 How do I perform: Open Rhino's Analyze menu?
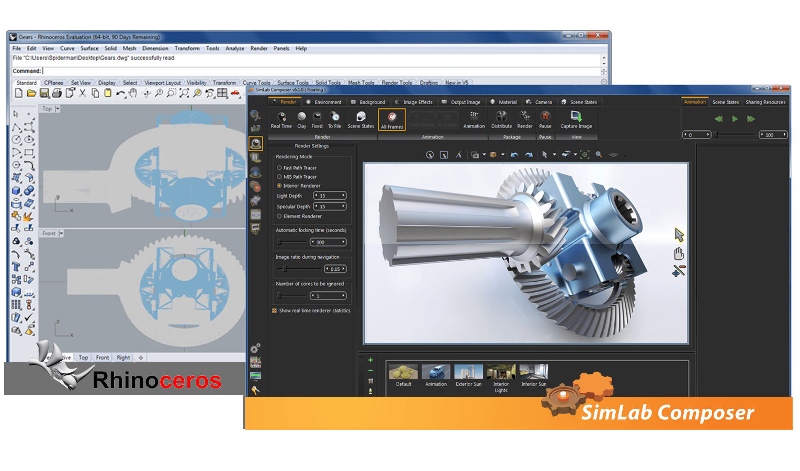click(235, 48)
